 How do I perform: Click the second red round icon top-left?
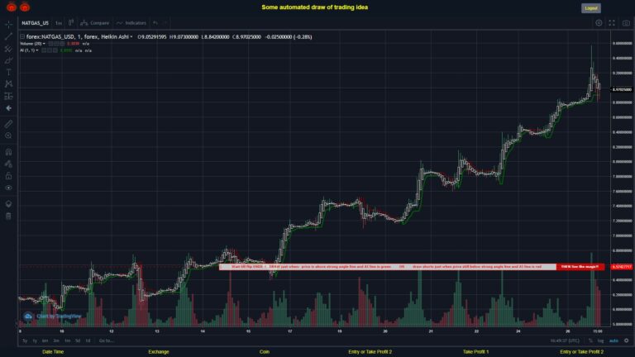[x=25, y=7]
